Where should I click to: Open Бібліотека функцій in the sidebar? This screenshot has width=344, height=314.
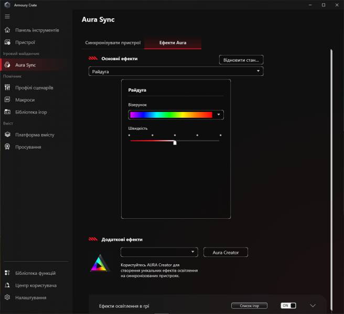click(35, 273)
